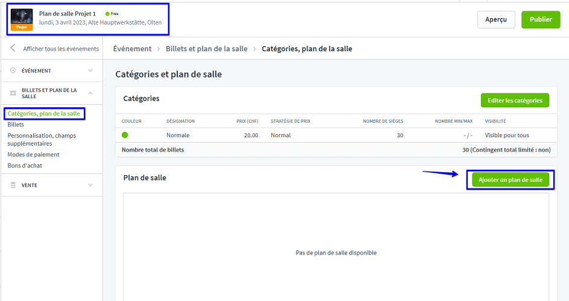This screenshot has width=569, height=301.
Task: Click the Aperçu preview button
Action: [x=496, y=19]
